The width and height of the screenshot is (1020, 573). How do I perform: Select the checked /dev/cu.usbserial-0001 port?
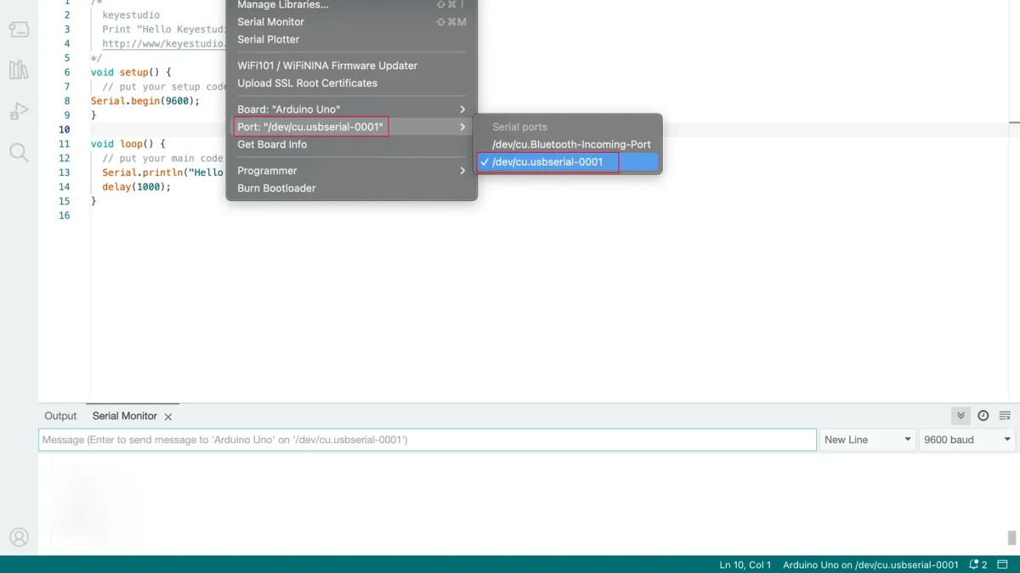pyautogui.click(x=566, y=162)
